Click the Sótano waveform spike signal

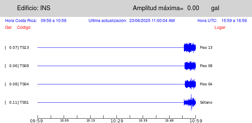click(190, 102)
